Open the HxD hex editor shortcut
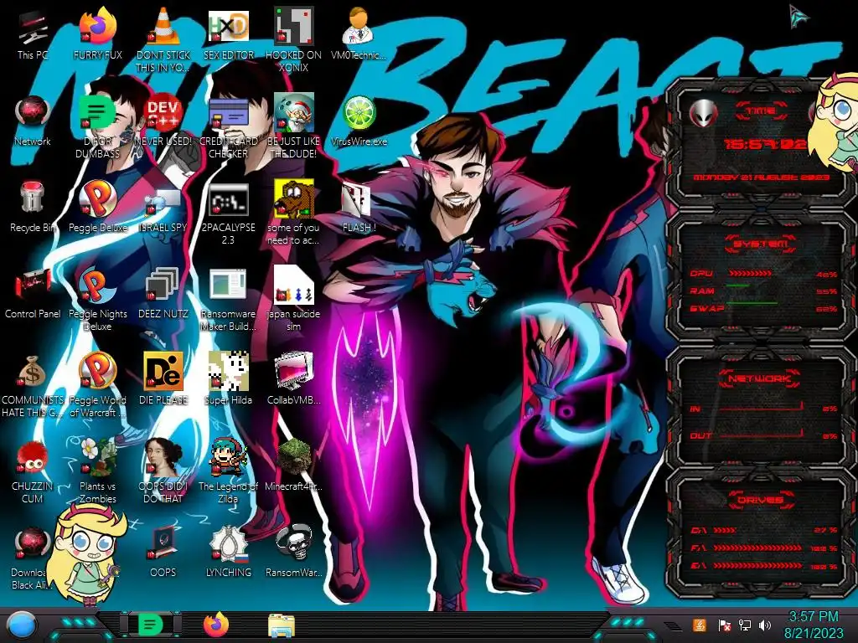858x643 pixels. point(229,33)
